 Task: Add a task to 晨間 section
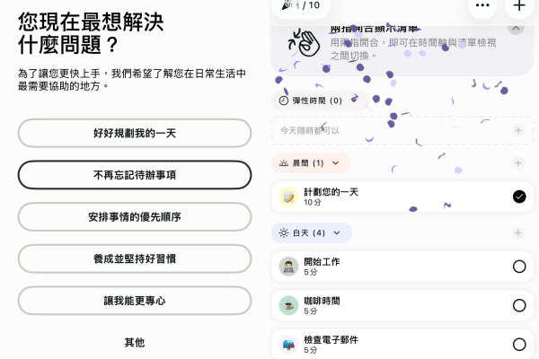point(517,163)
